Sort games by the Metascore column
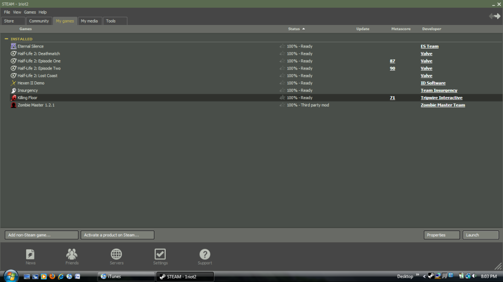 pyautogui.click(x=401, y=29)
